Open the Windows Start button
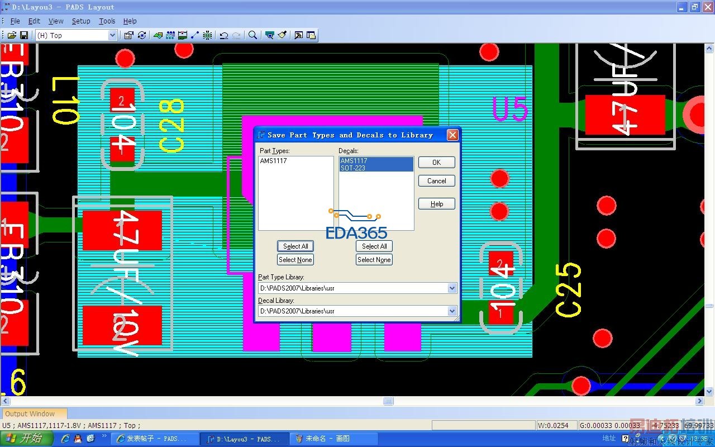 (x=27, y=439)
